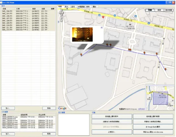The height and width of the screenshot is (137, 176).
Task: Zoom out the map with the minus button
Action: pos(61,21)
